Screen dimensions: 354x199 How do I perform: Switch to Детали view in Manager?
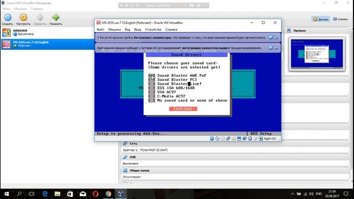(x=321, y=19)
